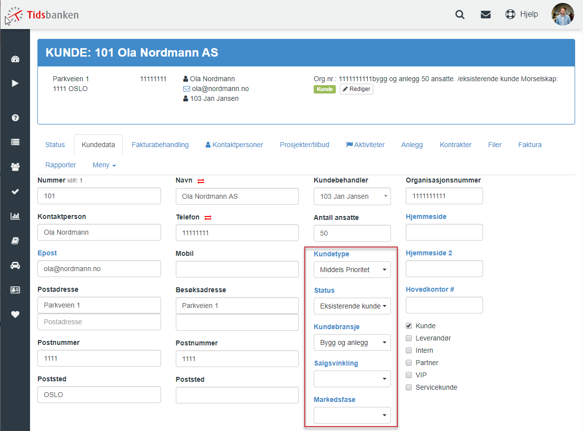The height and width of the screenshot is (431, 583).
Task: Open the Kundetype dropdown
Action: tap(352, 270)
